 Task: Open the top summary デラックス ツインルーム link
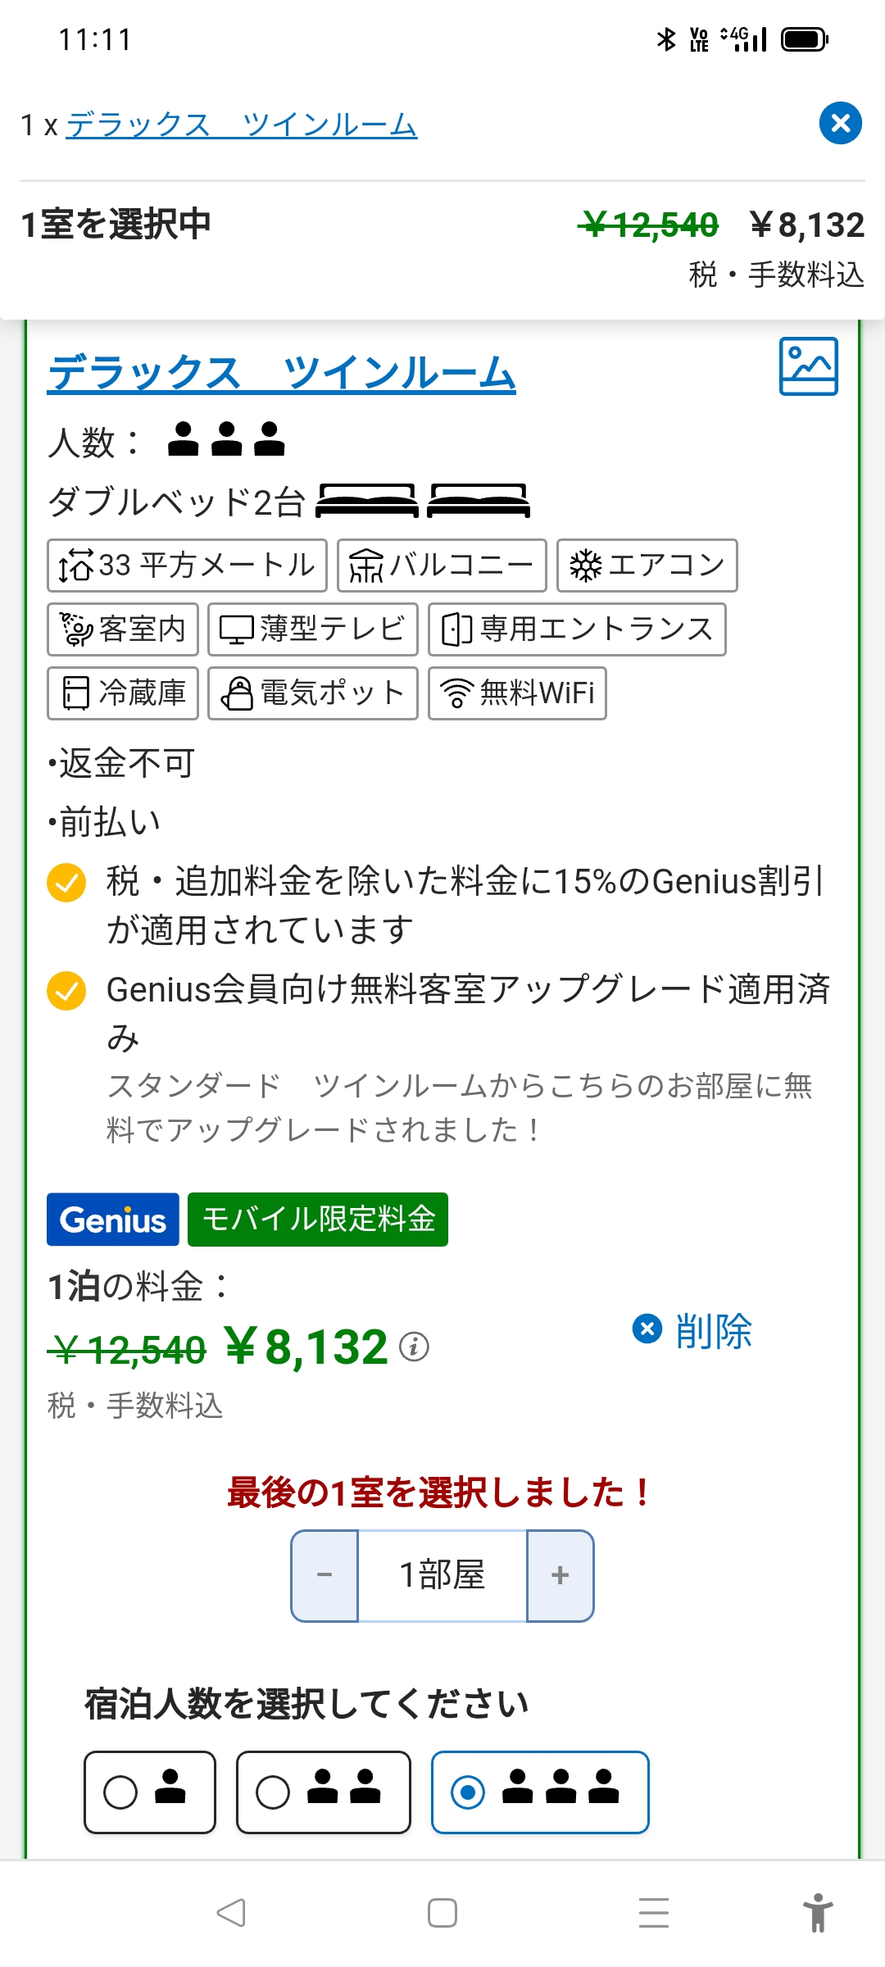coord(242,125)
